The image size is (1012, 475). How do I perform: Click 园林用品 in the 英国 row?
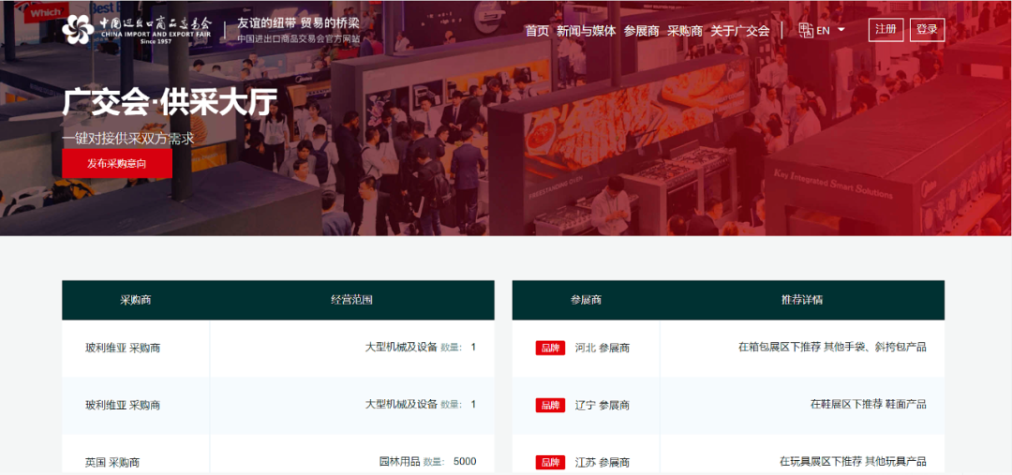pos(399,462)
